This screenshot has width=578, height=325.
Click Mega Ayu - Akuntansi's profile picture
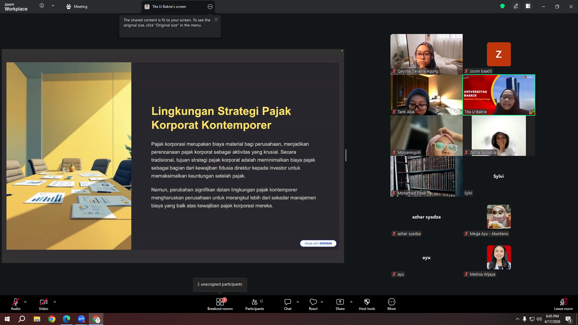click(499, 217)
